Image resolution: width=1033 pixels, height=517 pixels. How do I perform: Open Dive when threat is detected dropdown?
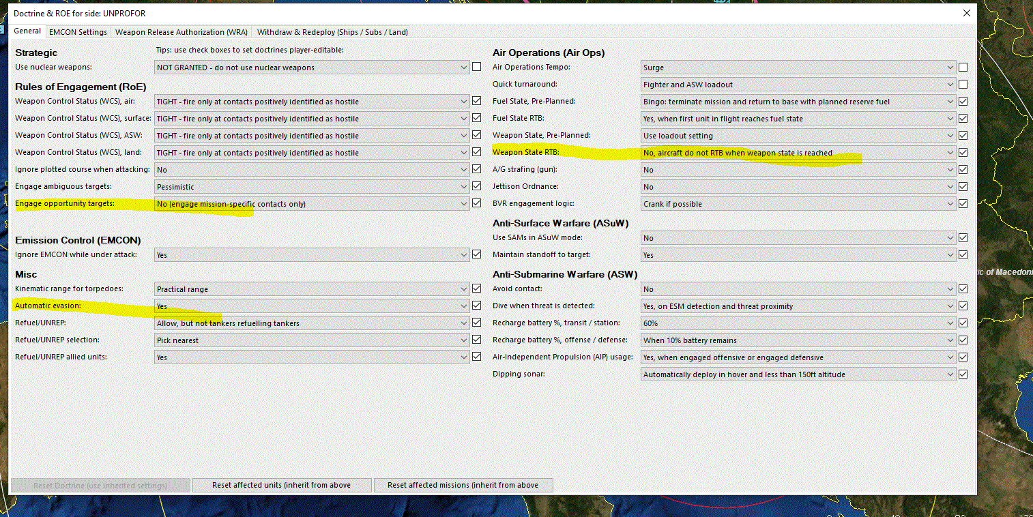coord(798,306)
